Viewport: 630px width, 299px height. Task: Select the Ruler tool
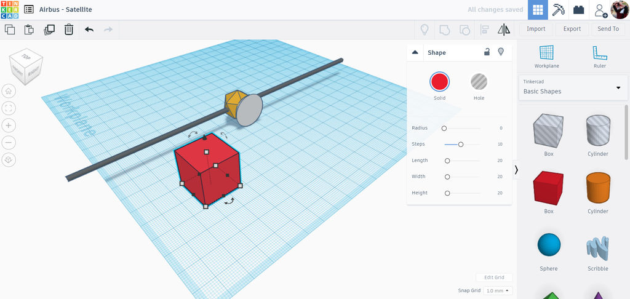[x=599, y=56]
